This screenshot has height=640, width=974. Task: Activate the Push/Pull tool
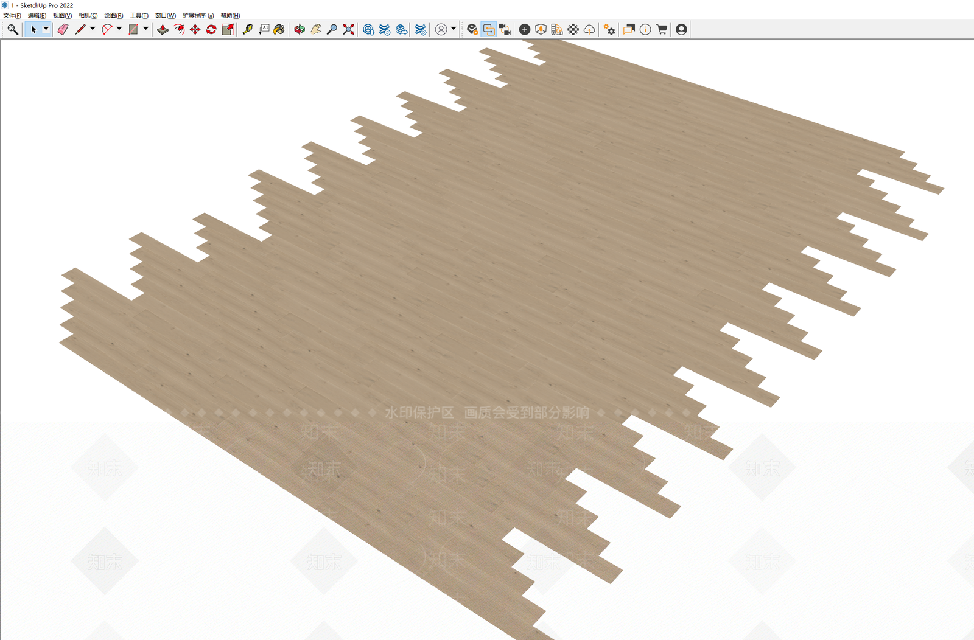pyautogui.click(x=163, y=29)
